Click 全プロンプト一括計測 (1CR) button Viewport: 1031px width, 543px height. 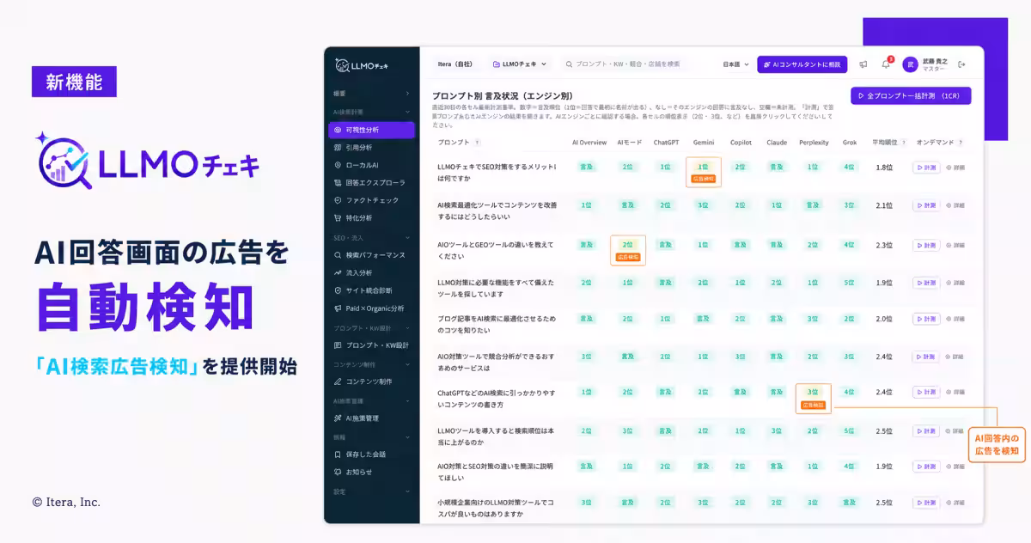911,95
